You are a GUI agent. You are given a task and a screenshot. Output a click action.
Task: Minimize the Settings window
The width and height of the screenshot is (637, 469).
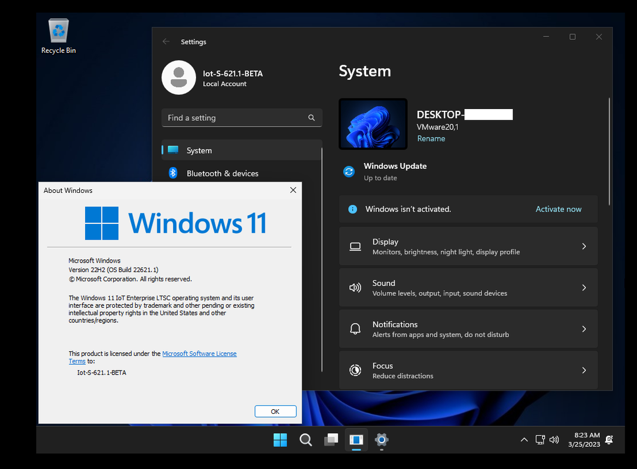click(546, 36)
